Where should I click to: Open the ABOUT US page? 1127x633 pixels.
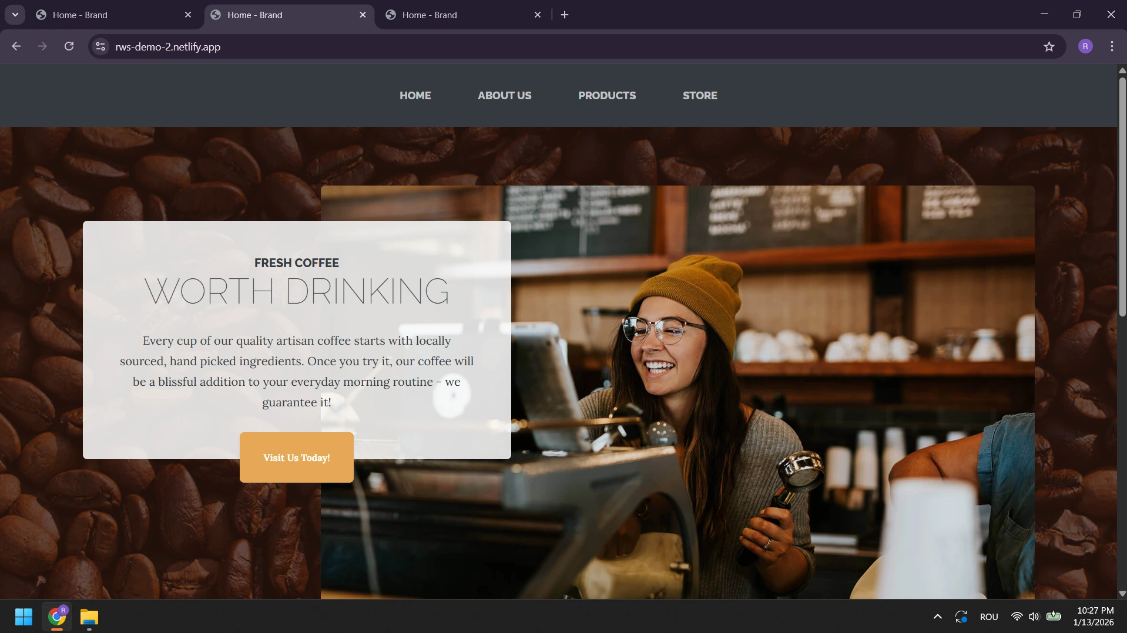click(504, 95)
